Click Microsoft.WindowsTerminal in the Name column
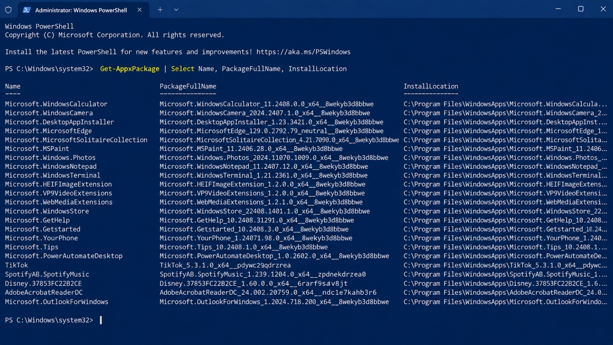This screenshot has width=613, height=345. pyautogui.click(x=52, y=176)
